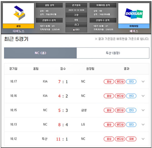The height and width of the screenshot is (148, 152).
Task: Select the NC (홈) tab
Action: pos(40,53)
